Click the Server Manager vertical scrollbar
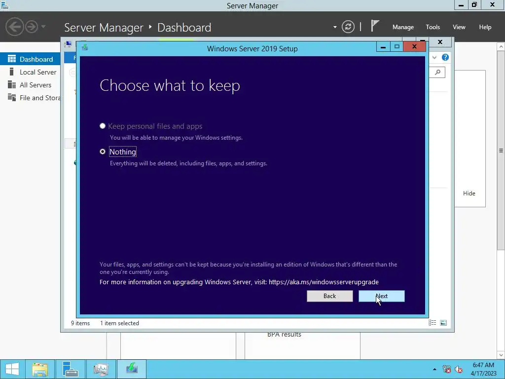505x379 pixels. click(x=501, y=150)
